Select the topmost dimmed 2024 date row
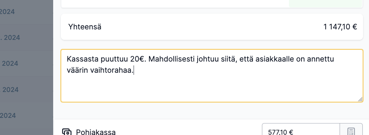The width and height of the screenshot is (369, 135). coord(26,12)
